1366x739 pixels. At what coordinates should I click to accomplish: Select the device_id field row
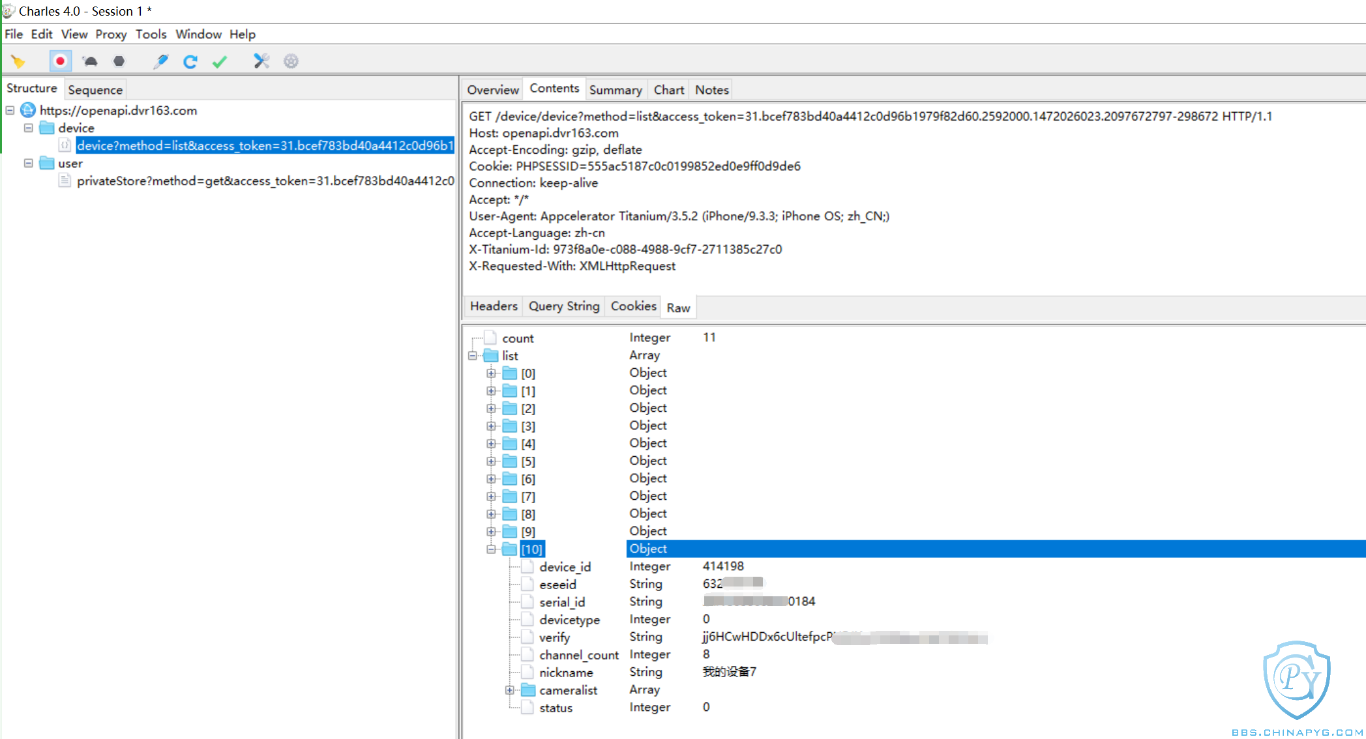tap(913, 567)
